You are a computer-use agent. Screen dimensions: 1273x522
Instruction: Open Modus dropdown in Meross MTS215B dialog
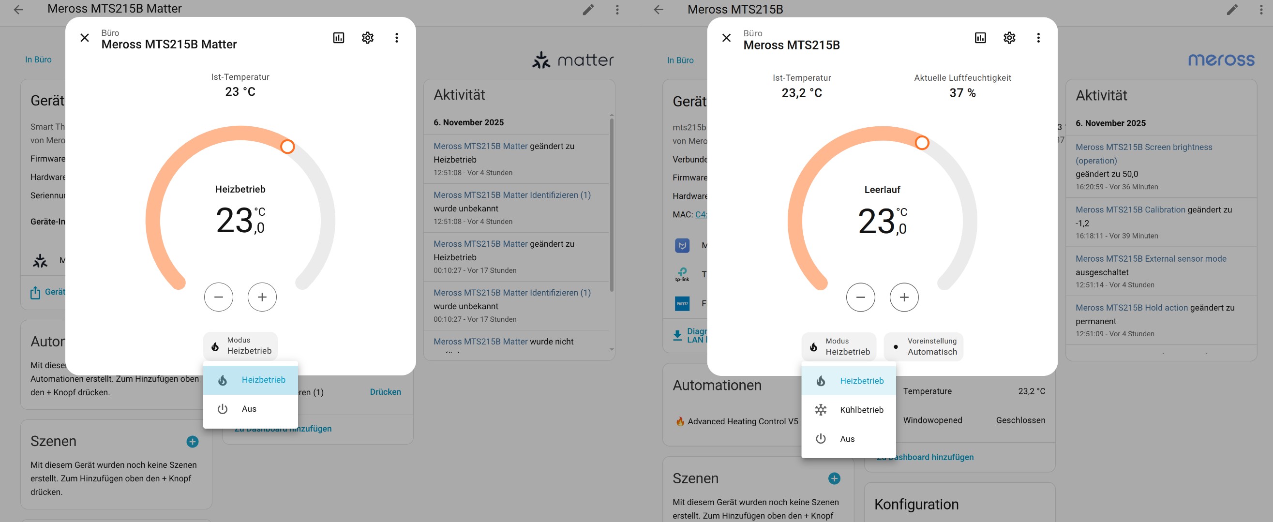(839, 347)
